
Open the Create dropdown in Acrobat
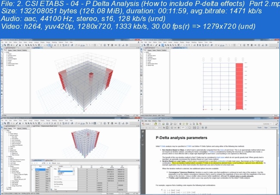pyautogui.click(x=147, y=124)
